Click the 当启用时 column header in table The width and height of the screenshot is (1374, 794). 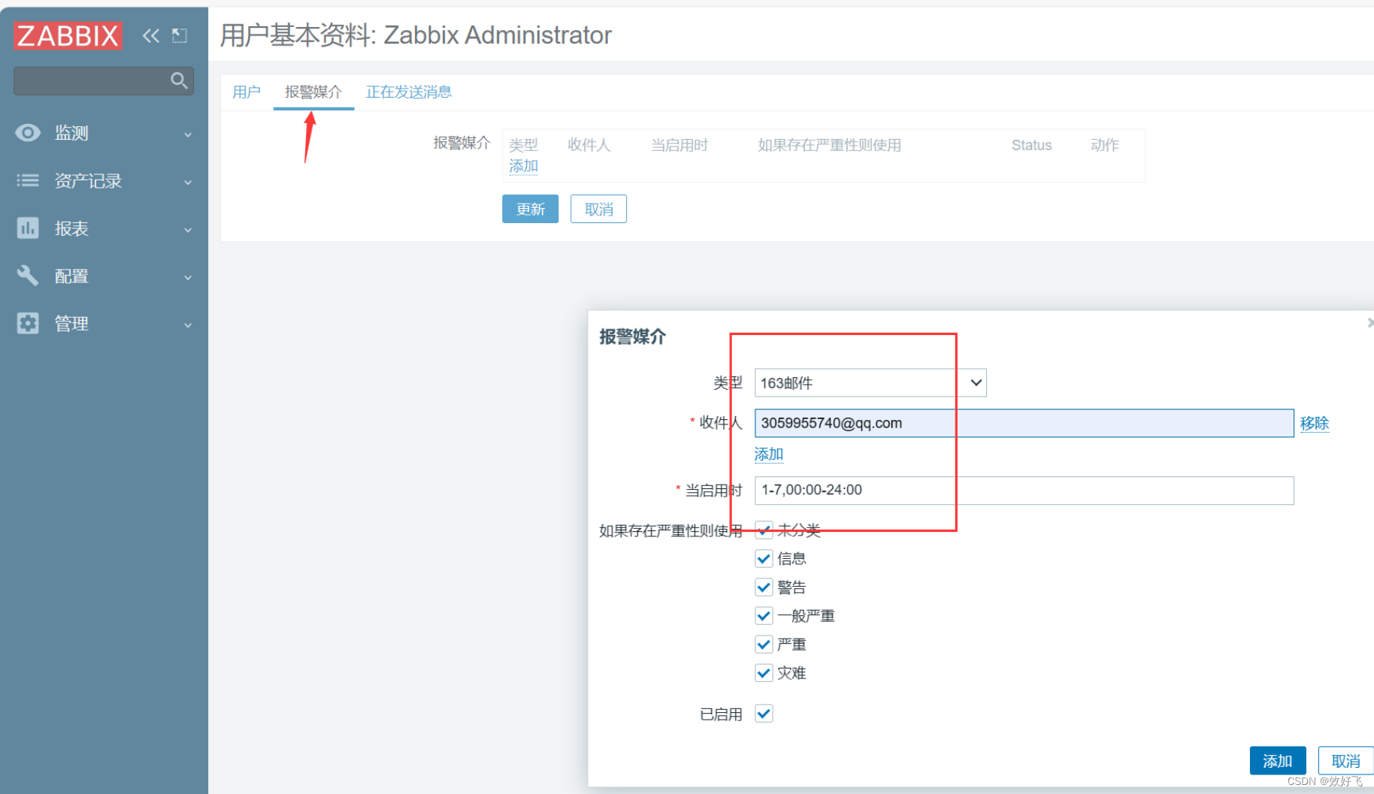click(679, 145)
